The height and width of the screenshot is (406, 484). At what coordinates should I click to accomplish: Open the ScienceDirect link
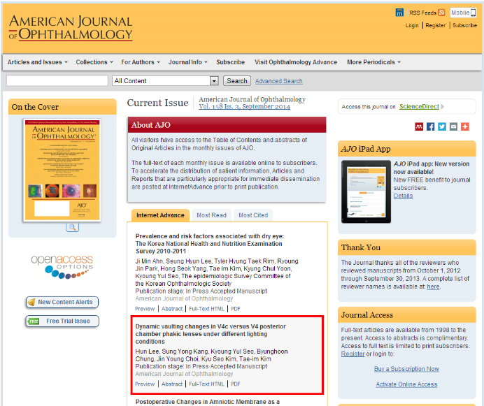pos(419,106)
